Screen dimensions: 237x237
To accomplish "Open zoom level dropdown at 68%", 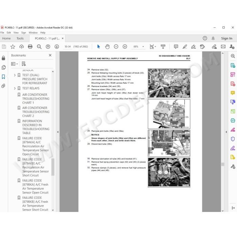I will click(143, 47).
